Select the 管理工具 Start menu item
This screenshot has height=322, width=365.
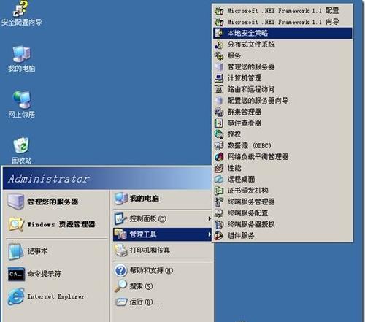click(x=162, y=234)
